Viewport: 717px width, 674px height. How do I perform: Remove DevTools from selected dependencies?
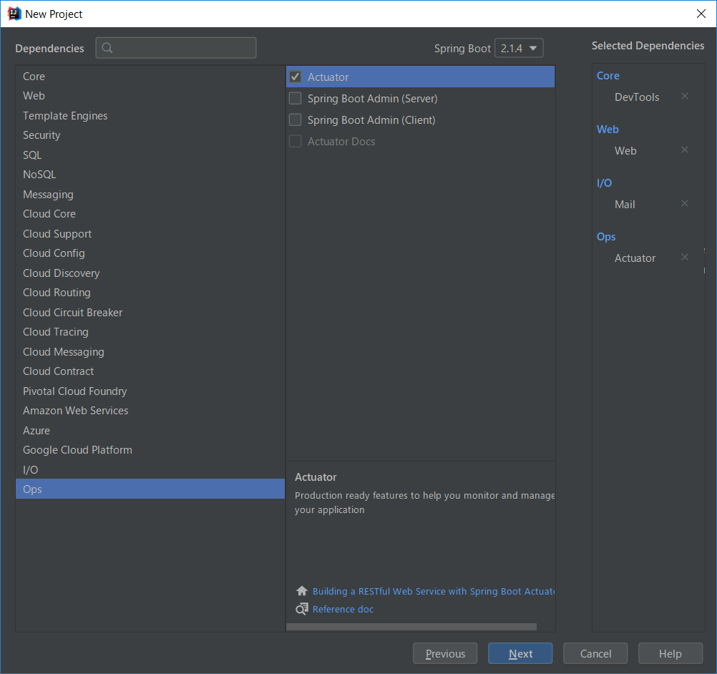tap(685, 96)
